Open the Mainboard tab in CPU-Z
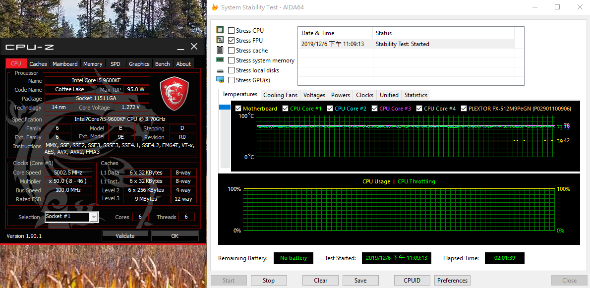Viewport: 590px width, 288px height. tap(65, 63)
